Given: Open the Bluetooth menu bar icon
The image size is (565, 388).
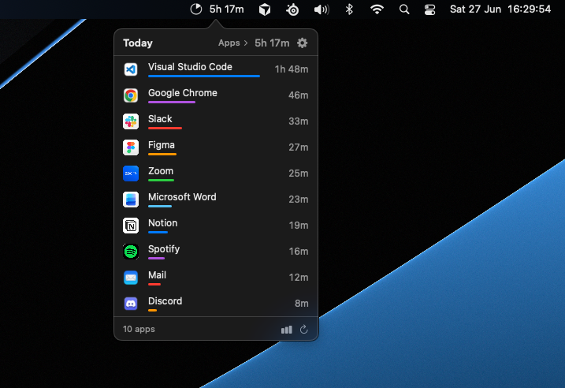Looking at the screenshot, I should coord(349,9).
